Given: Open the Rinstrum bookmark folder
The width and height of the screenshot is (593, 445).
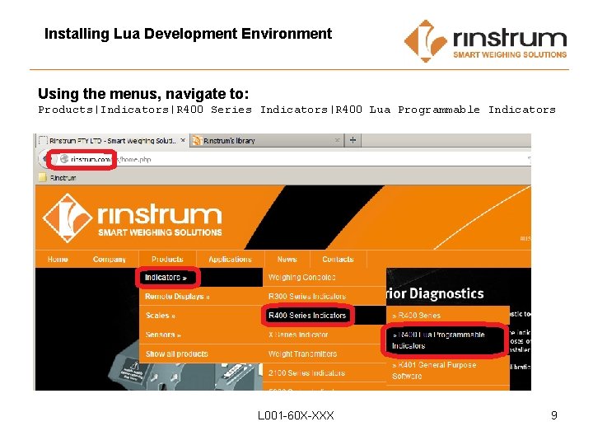Looking at the screenshot, I should click(58, 177).
